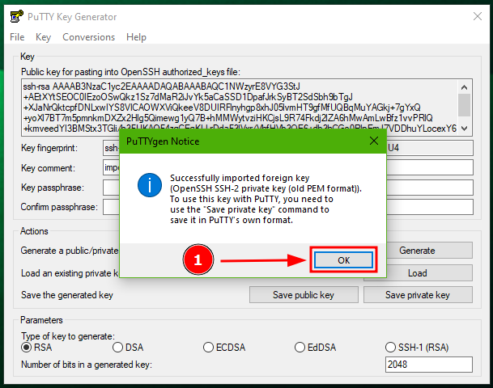Screen dimensions: 493x388
Task: Open the Conversions menu
Action: pyautogui.click(x=89, y=37)
